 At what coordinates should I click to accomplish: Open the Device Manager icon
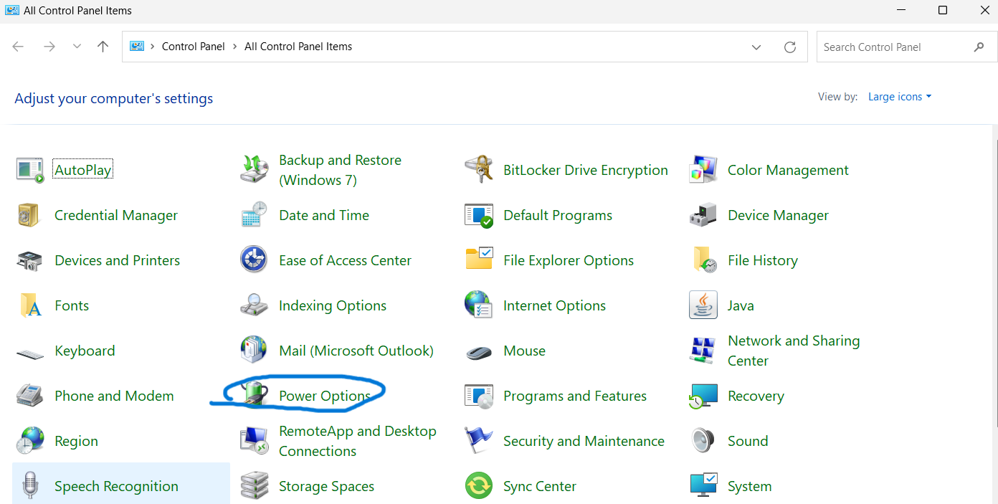(x=703, y=215)
